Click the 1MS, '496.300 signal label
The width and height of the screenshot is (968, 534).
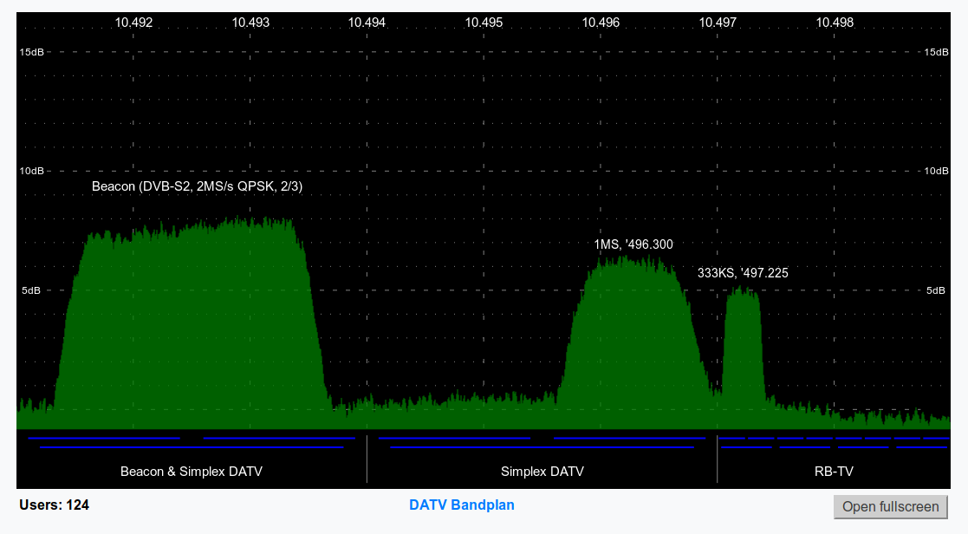pyautogui.click(x=633, y=244)
